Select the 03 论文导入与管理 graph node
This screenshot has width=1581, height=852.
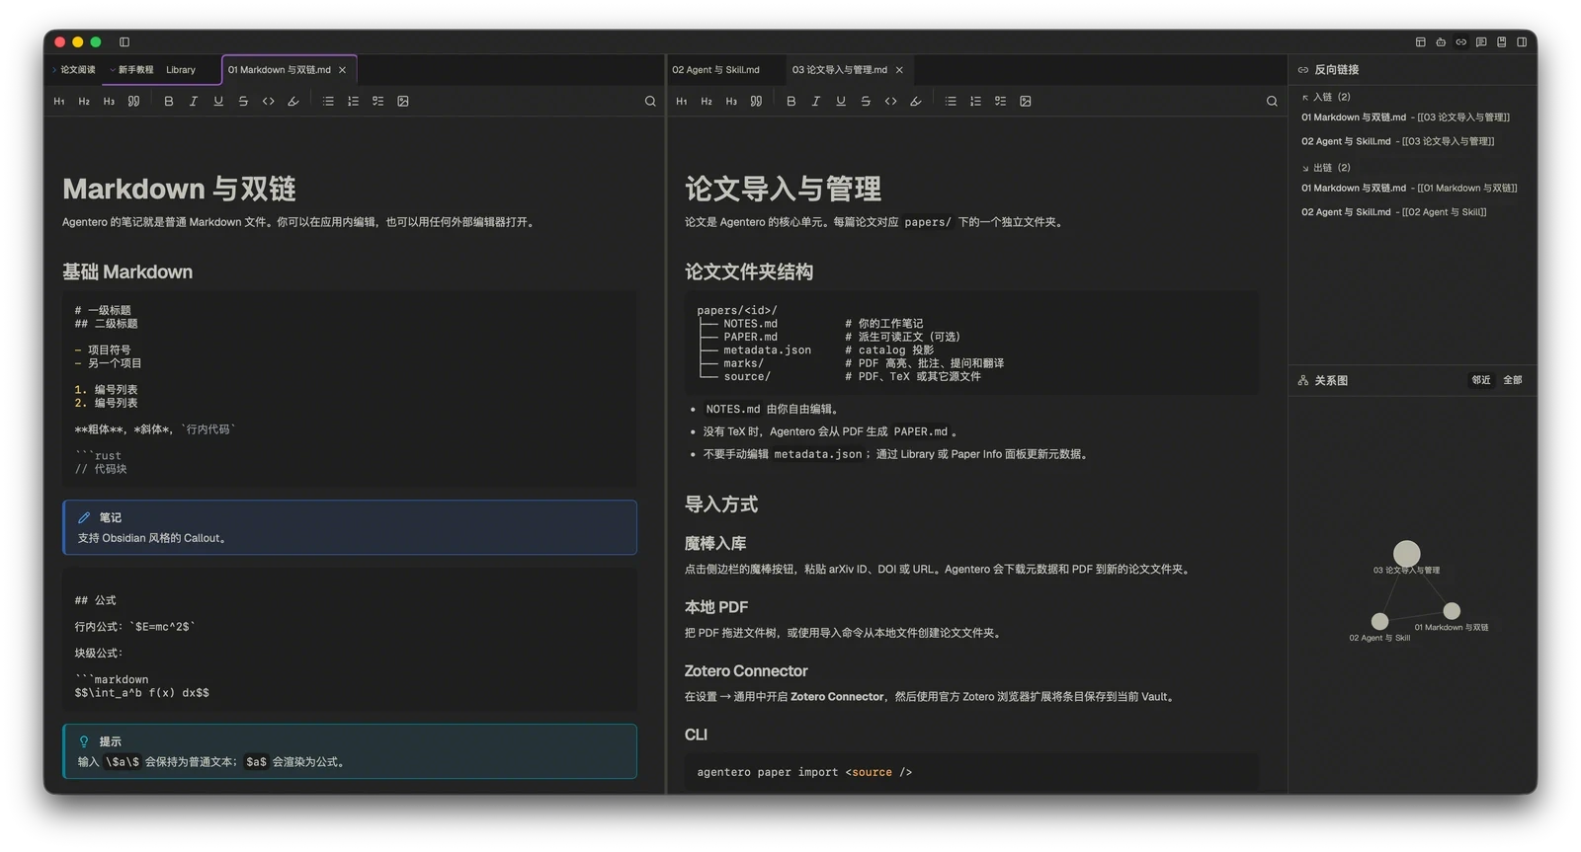[x=1406, y=554]
